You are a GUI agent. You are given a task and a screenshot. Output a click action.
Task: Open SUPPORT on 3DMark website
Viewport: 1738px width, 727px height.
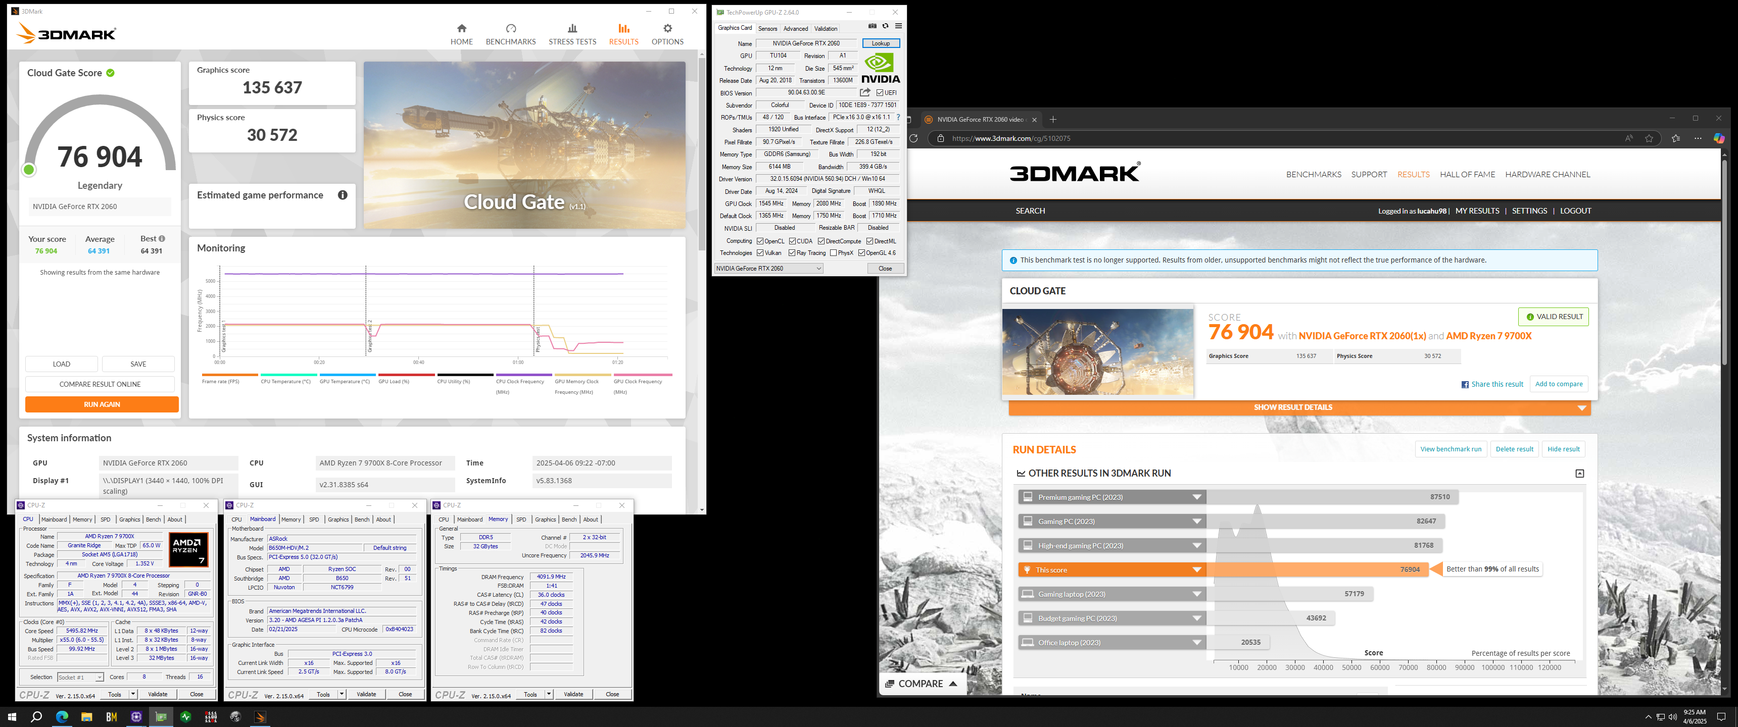1369,175
